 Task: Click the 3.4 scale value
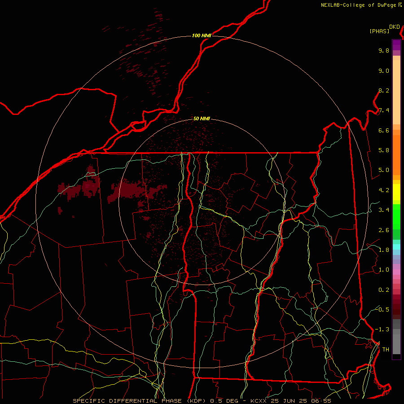[x=384, y=210]
